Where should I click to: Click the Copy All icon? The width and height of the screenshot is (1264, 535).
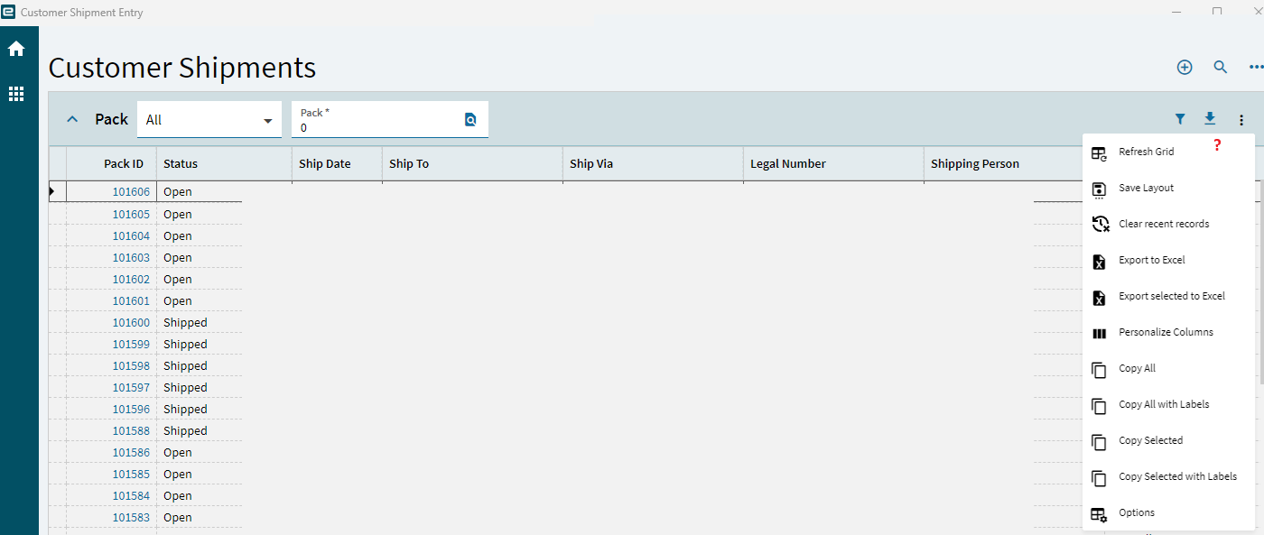(x=1099, y=369)
